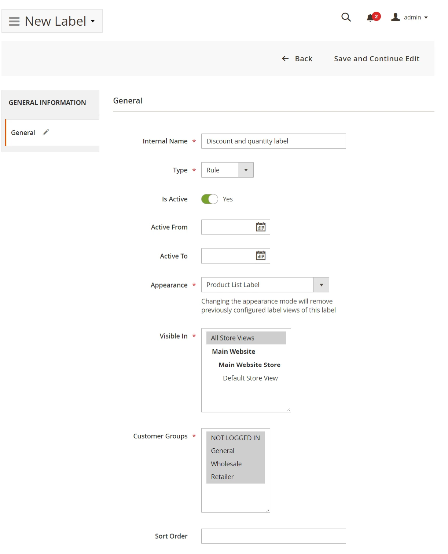This screenshot has height=554, width=448.
Task: Open the Active From calendar picker
Action: pyautogui.click(x=261, y=227)
